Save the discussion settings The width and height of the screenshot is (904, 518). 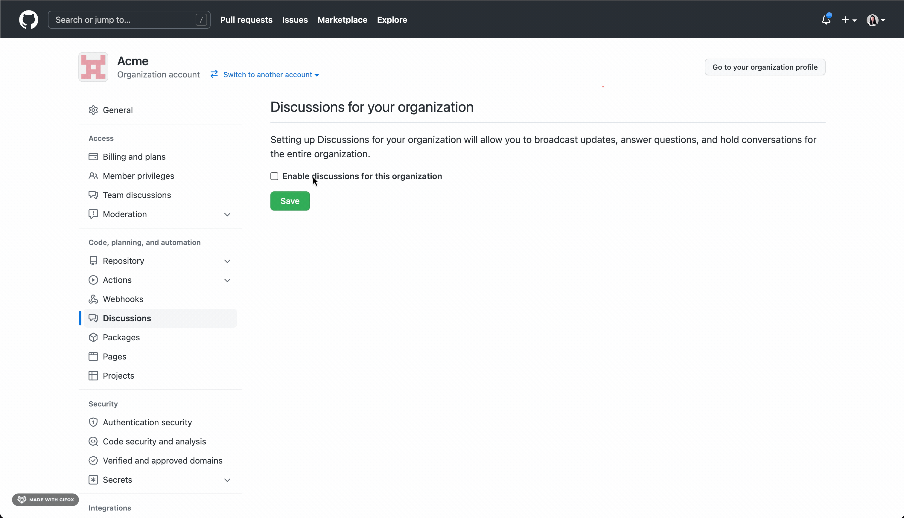290,201
